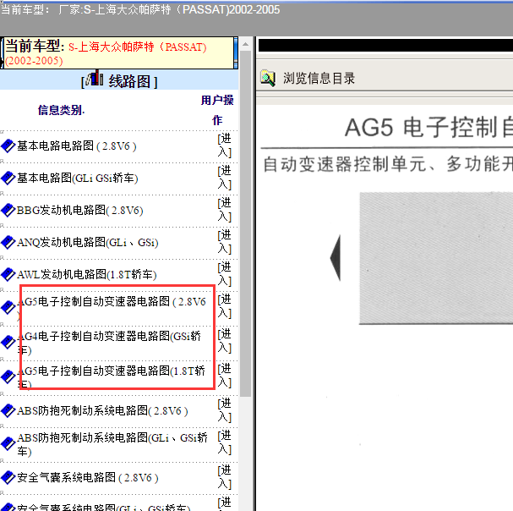This screenshot has width=513, height=511.
Task: Click the 浏览信息目录 folder search icon
Action: tap(268, 79)
